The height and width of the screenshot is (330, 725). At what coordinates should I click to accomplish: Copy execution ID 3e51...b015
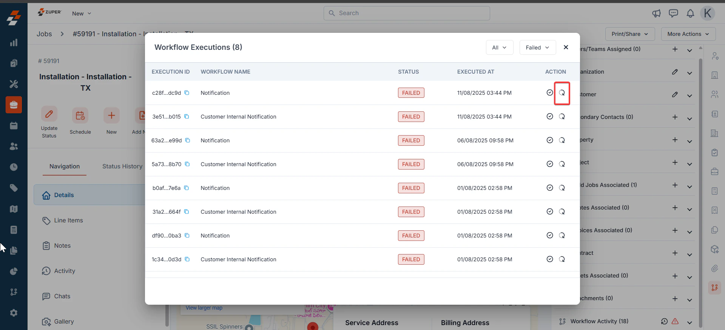(x=187, y=117)
